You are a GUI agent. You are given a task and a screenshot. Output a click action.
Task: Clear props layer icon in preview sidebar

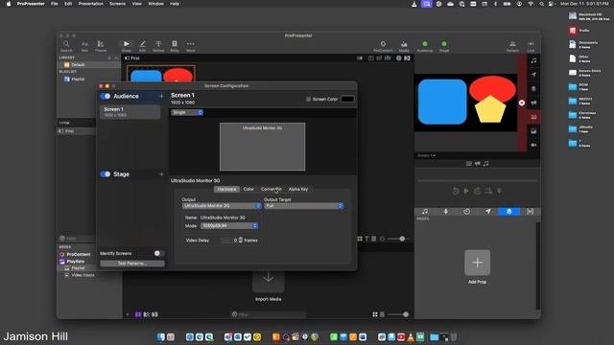pyautogui.click(x=533, y=89)
